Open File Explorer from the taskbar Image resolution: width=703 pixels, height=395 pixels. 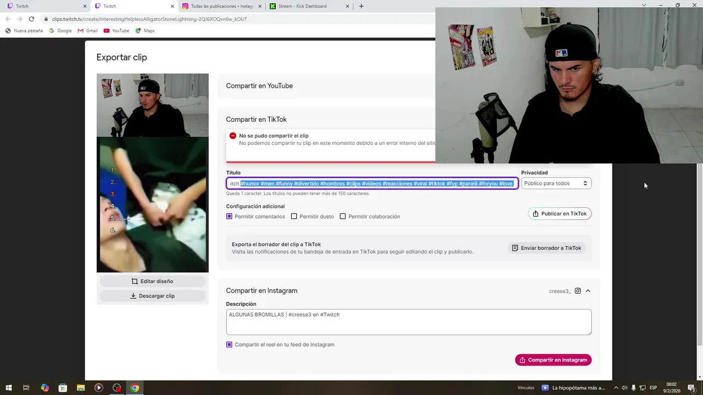click(81, 388)
